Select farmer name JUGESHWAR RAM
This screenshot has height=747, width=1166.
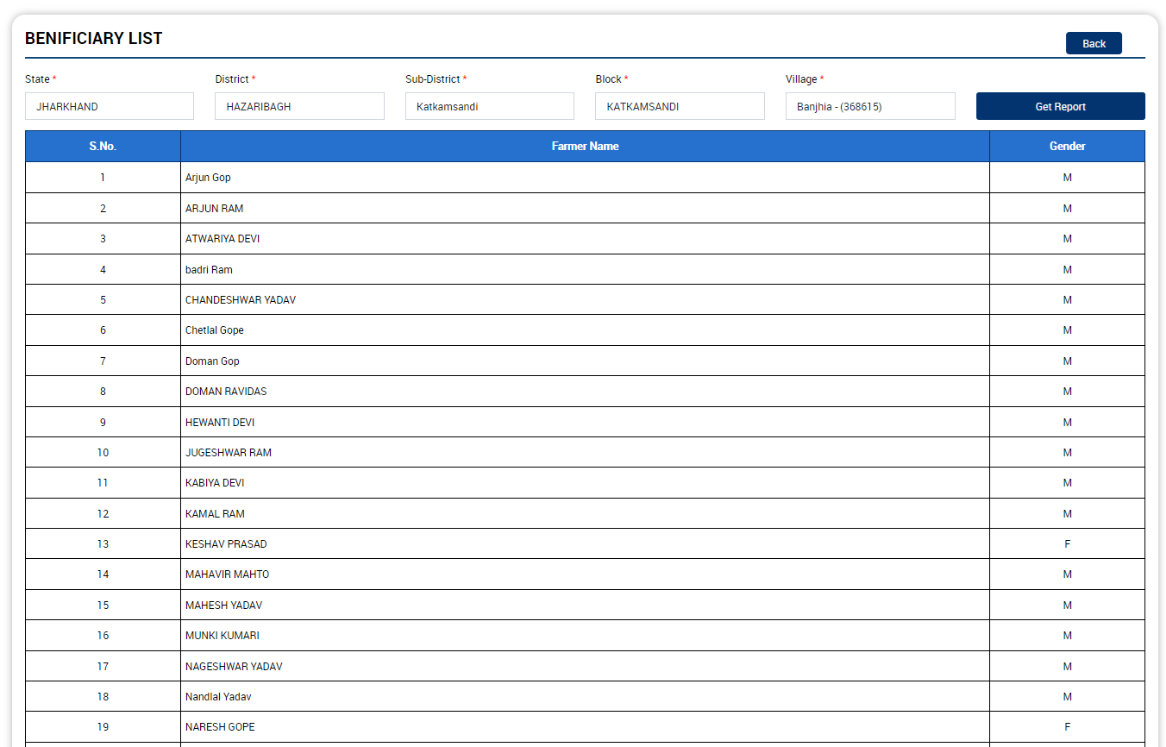pos(229,453)
